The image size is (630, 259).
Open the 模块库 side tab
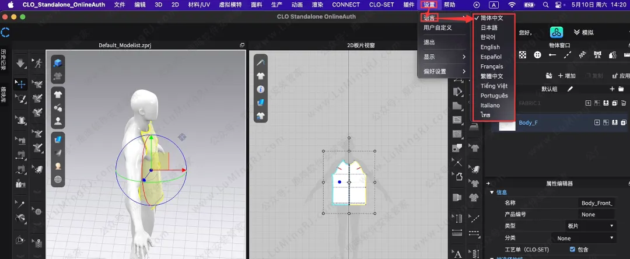[3, 94]
